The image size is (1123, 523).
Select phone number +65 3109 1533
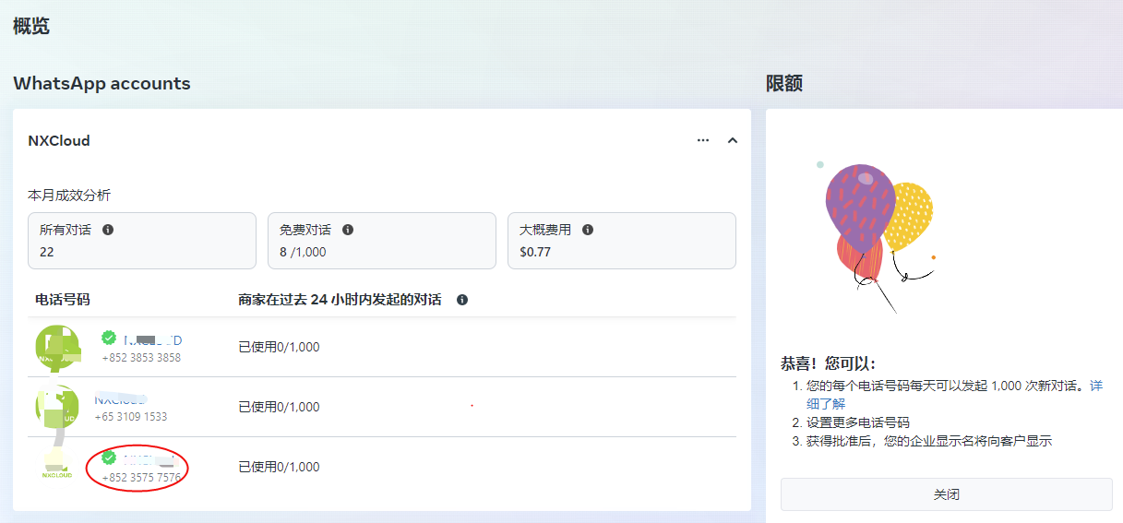[131, 417]
